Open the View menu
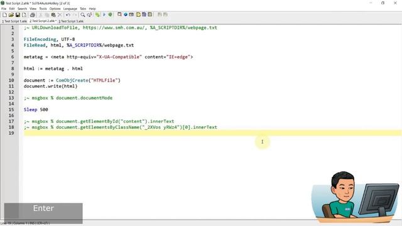Viewport: 402px width, 226px height. click(33, 9)
